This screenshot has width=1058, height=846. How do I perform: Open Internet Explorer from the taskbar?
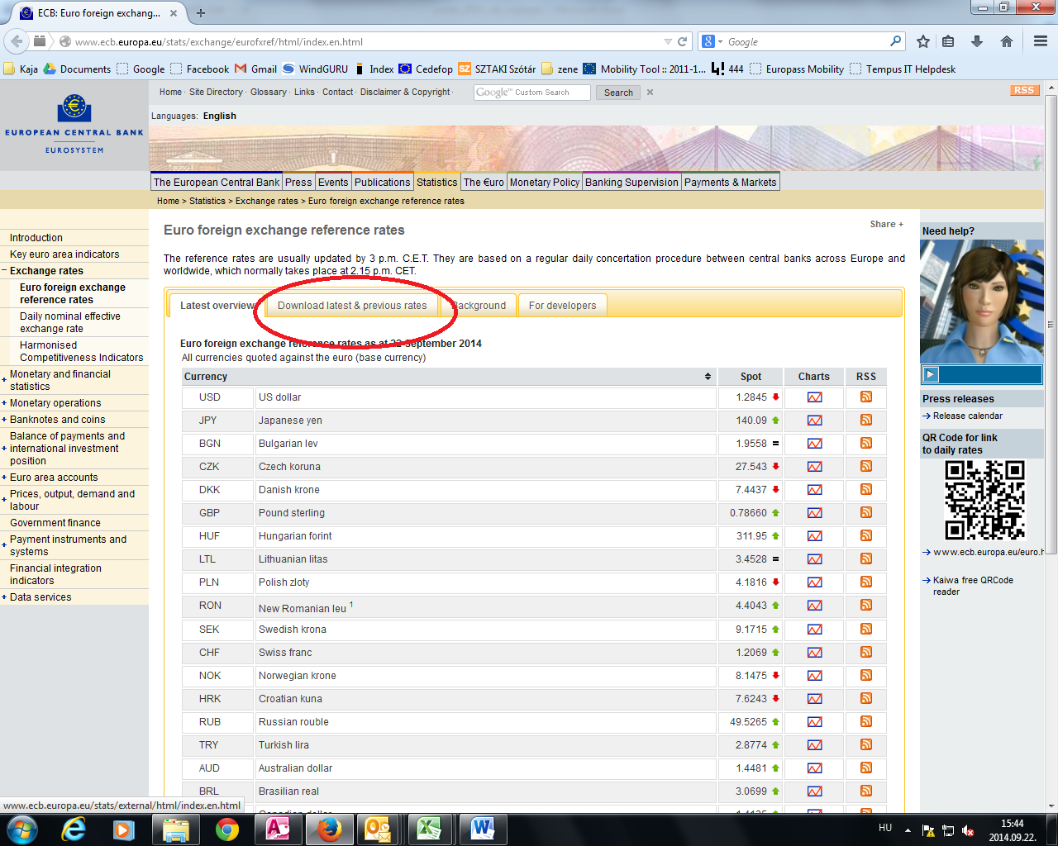coord(74,829)
